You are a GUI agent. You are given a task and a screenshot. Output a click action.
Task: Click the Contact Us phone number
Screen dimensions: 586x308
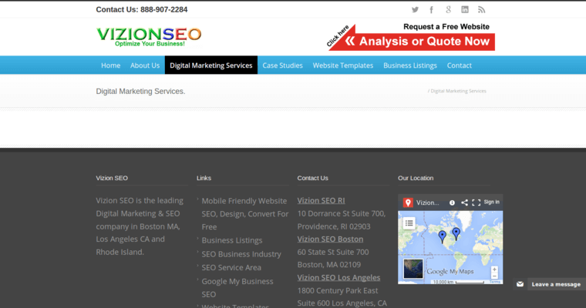[163, 10]
